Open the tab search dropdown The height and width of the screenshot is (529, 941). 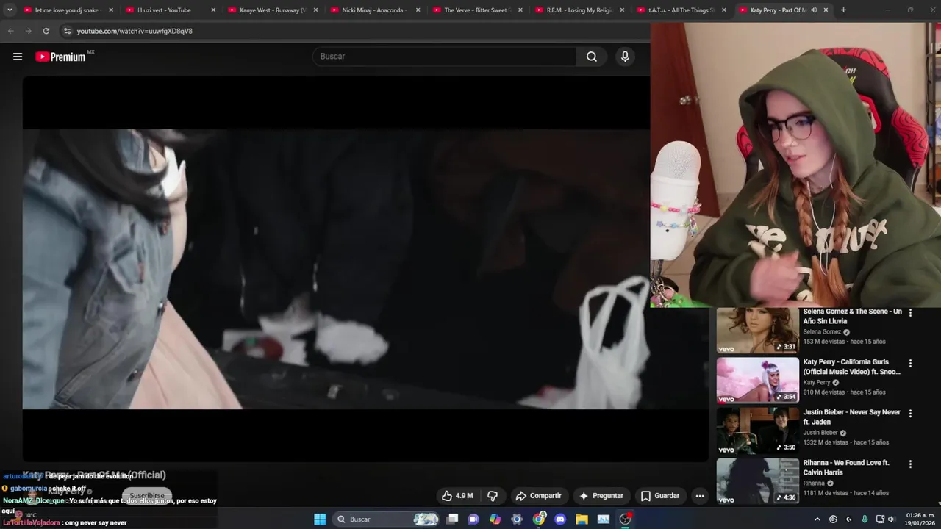pos(10,10)
